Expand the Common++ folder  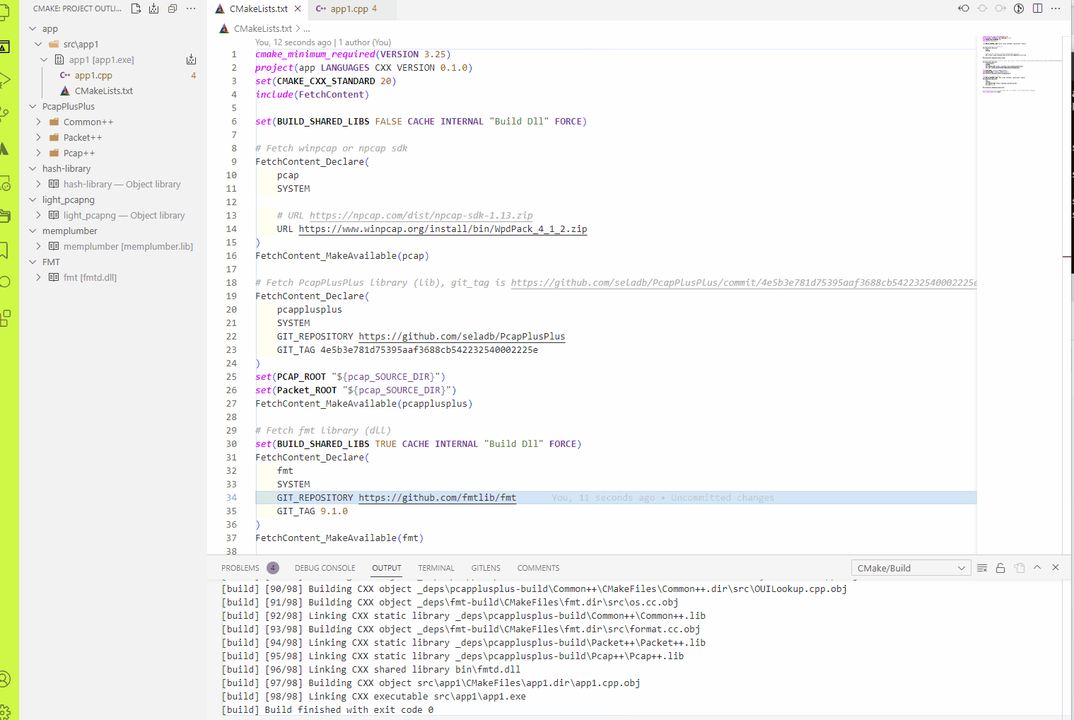tap(38, 122)
